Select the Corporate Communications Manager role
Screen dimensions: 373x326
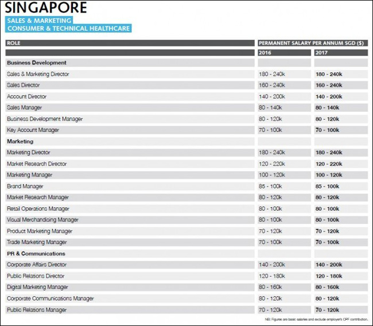50,298
